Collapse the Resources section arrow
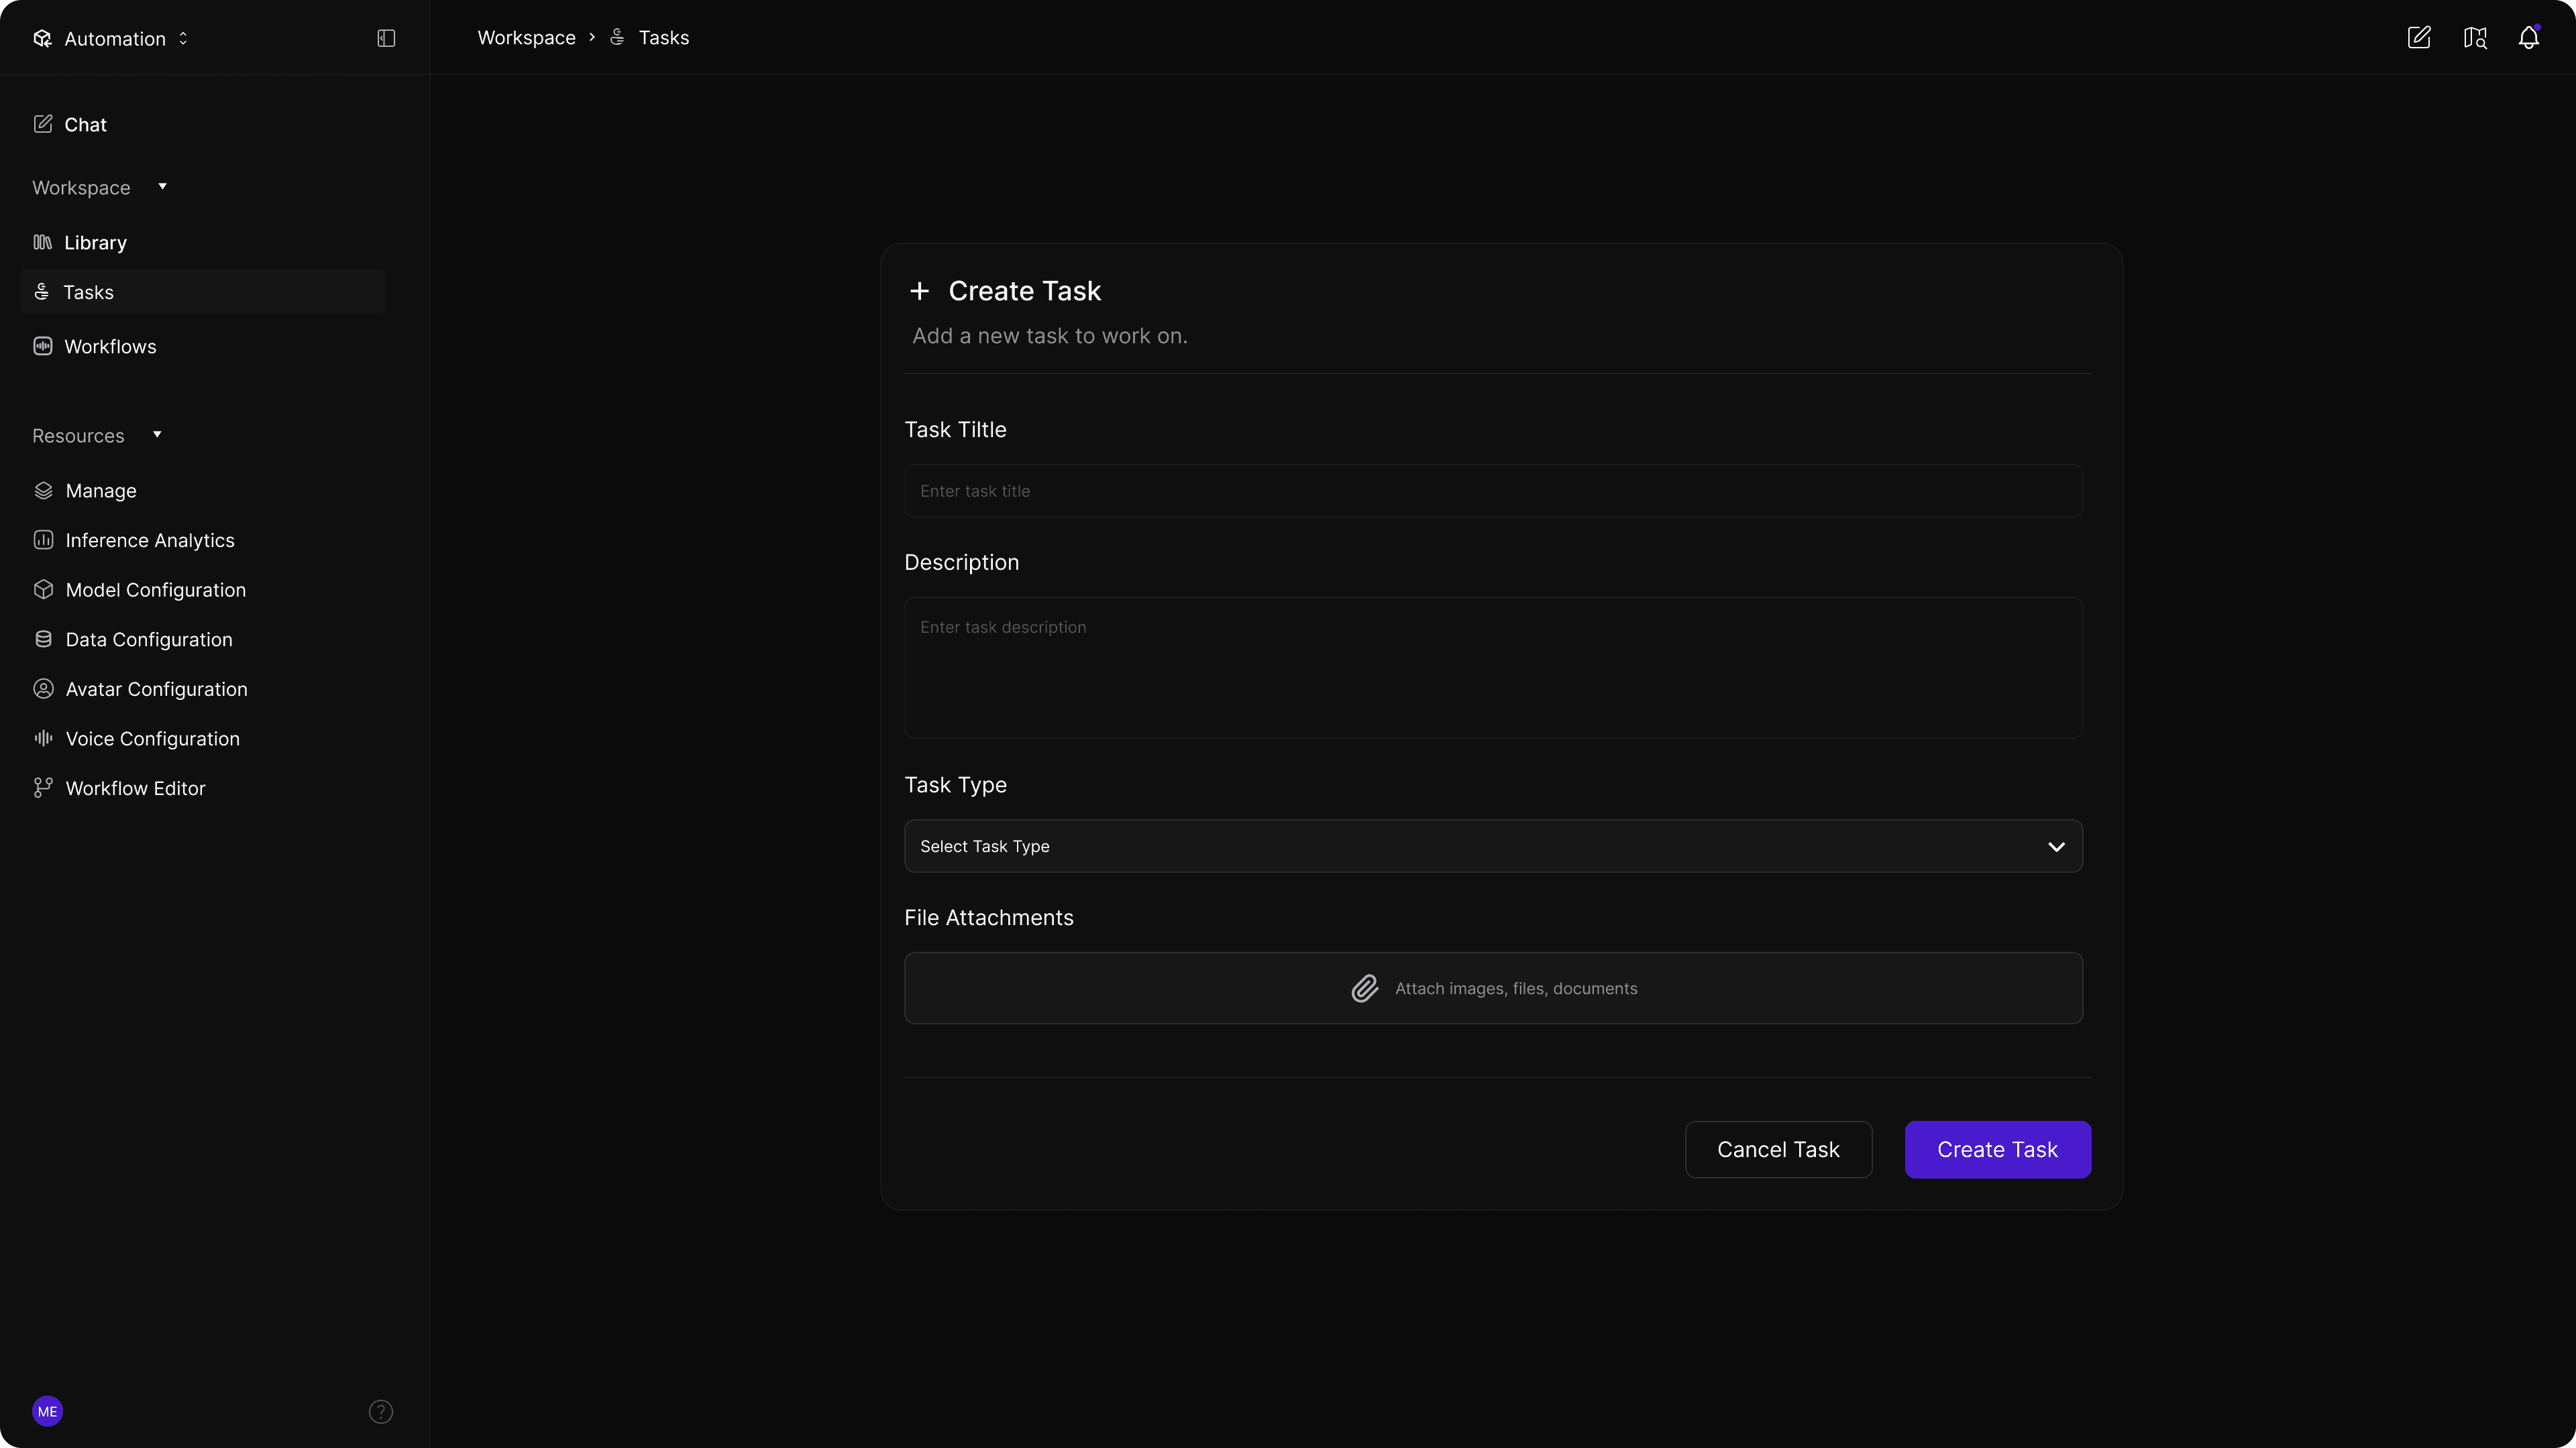2576x1448 pixels. pyautogui.click(x=157, y=434)
